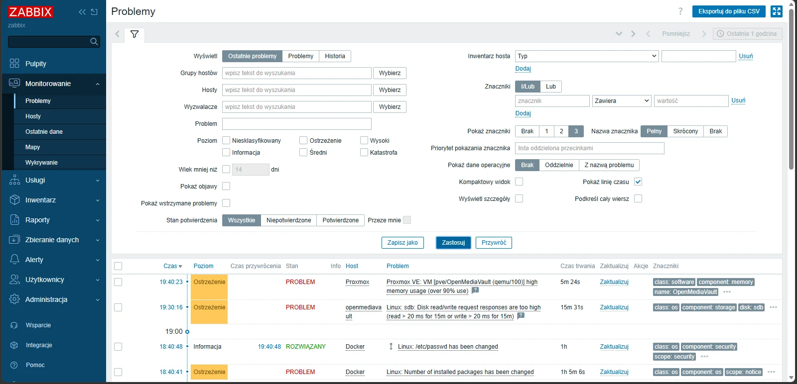This screenshot has width=797, height=384.
Task: Open the Hosty submenu item
Action: [60, 116]
